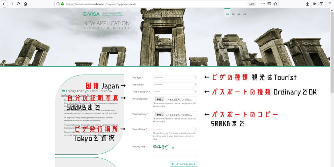Click the Save and proceed button
Viewport: 334px width, 167px height.
183,164
